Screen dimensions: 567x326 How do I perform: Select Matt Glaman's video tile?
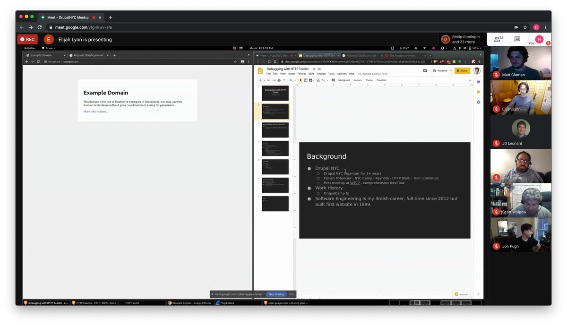point(521,62)
